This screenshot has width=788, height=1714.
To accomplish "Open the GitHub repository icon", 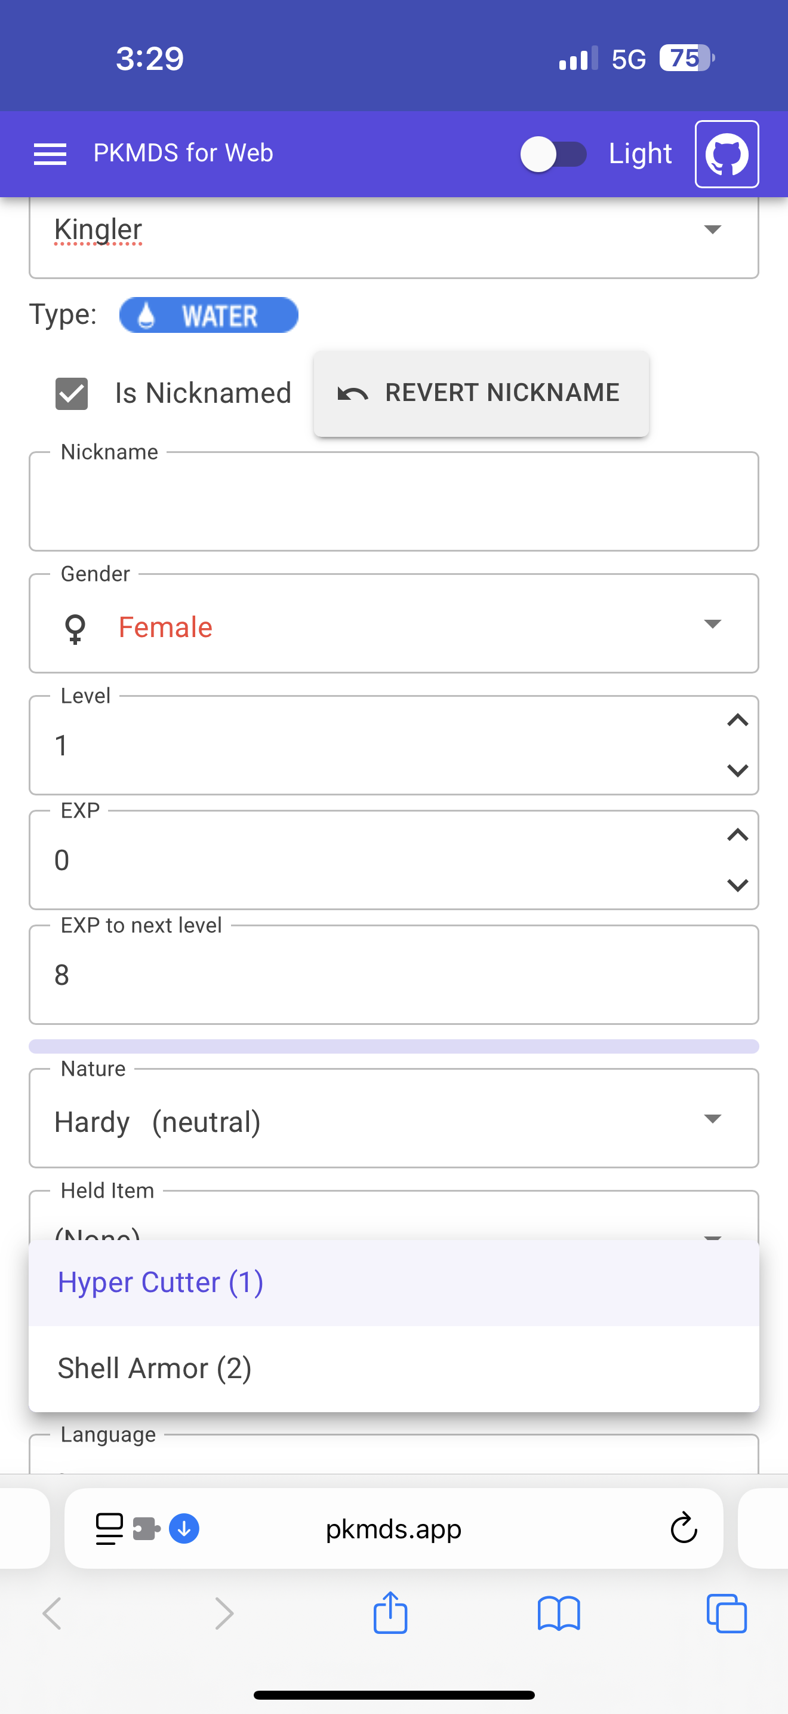I will 726,154.
